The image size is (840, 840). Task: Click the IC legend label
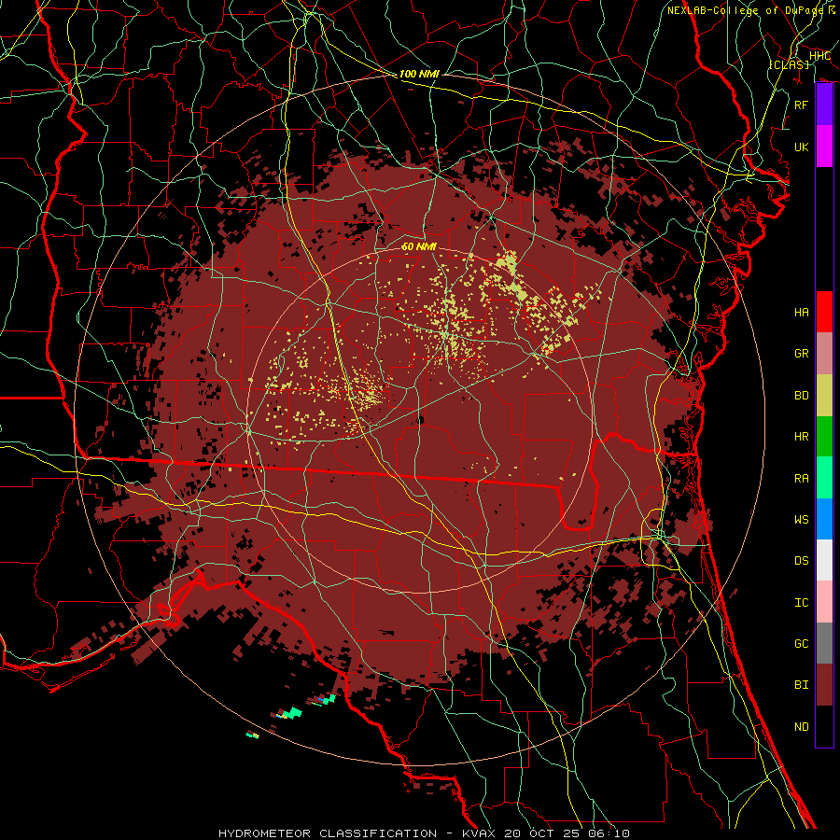[801, 603]
